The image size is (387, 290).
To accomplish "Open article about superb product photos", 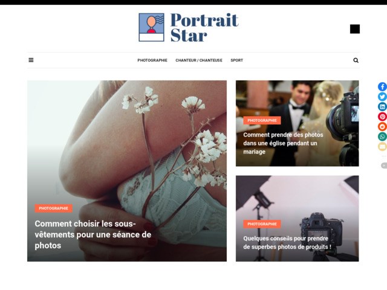I will 287,243.
